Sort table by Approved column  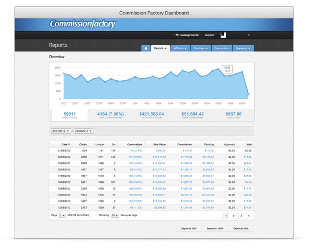pos(229,144)
